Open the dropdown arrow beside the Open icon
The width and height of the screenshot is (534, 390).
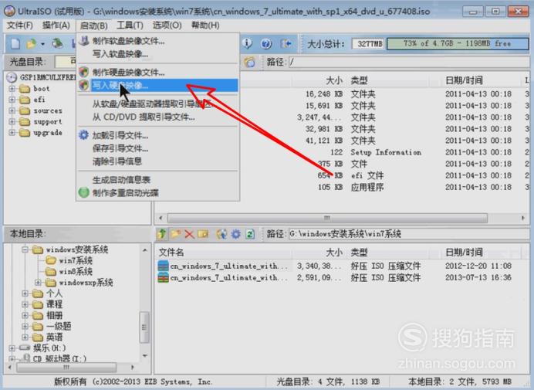pos(42,44)
